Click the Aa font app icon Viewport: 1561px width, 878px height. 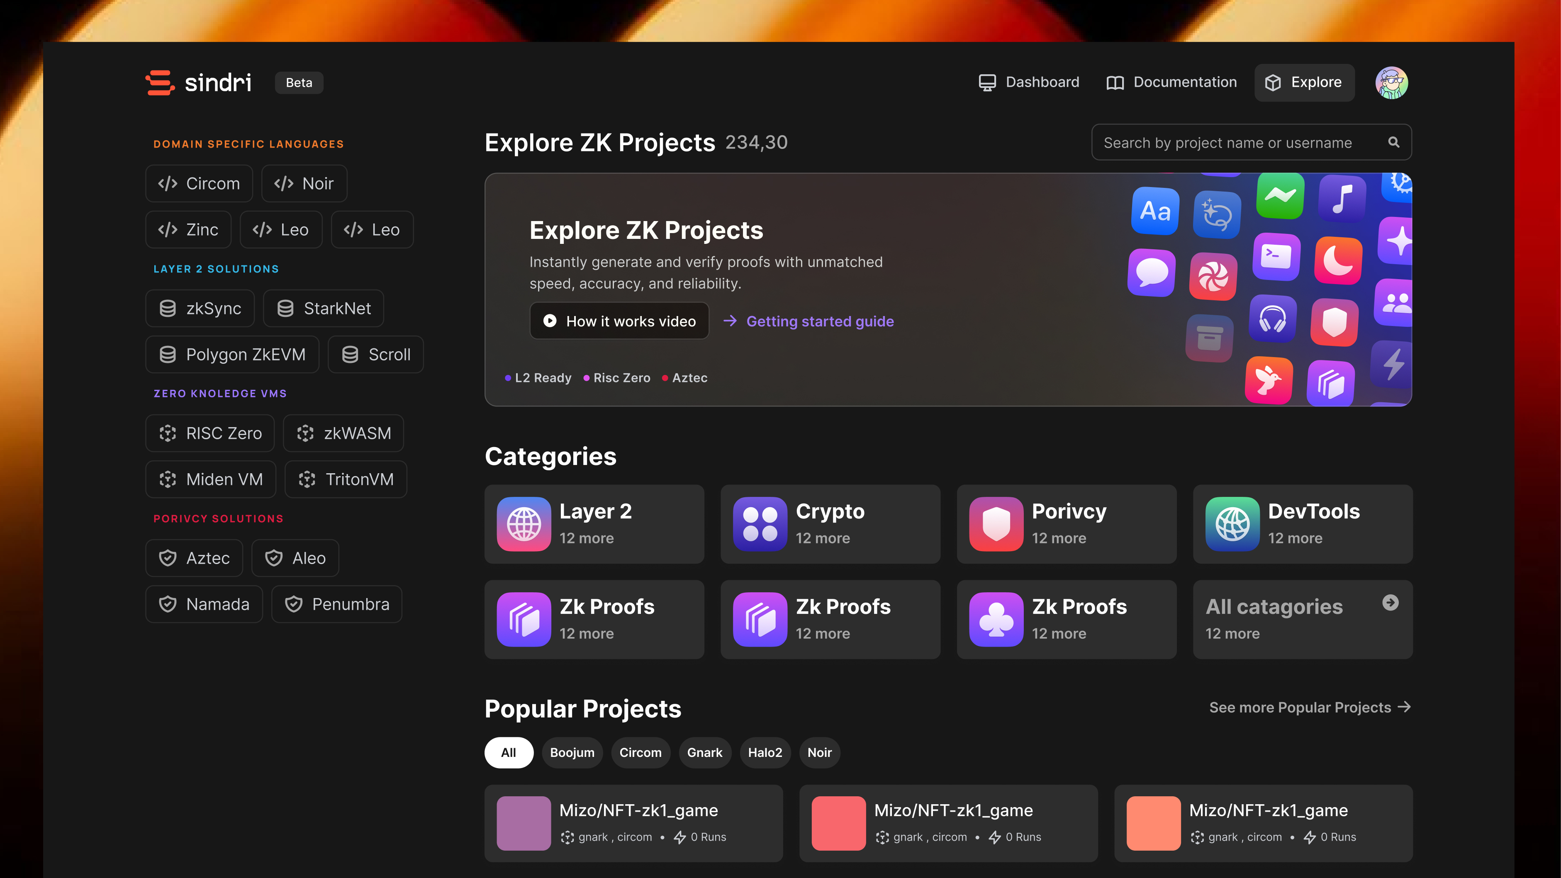[x=1155, y=211]
